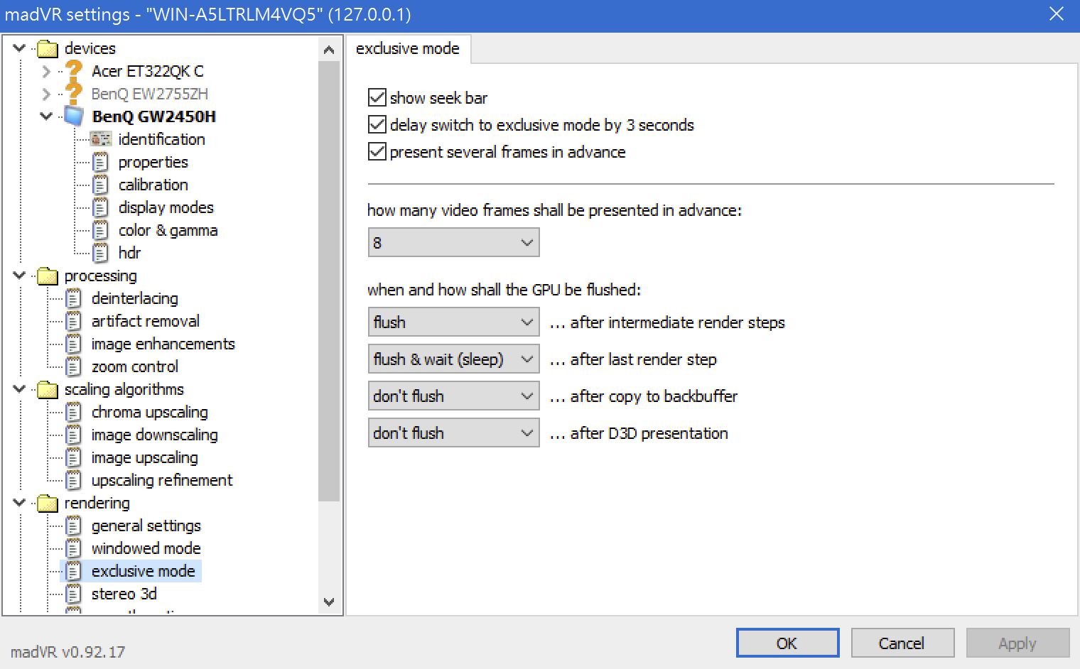Disable present several frames in advance

pos(377,151)
